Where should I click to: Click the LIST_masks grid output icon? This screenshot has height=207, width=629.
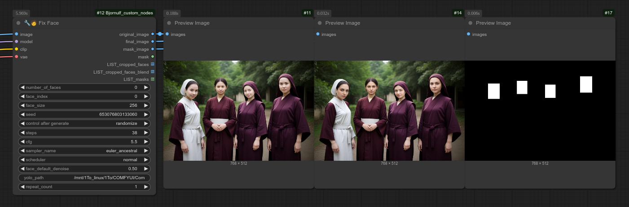point(153,79)
